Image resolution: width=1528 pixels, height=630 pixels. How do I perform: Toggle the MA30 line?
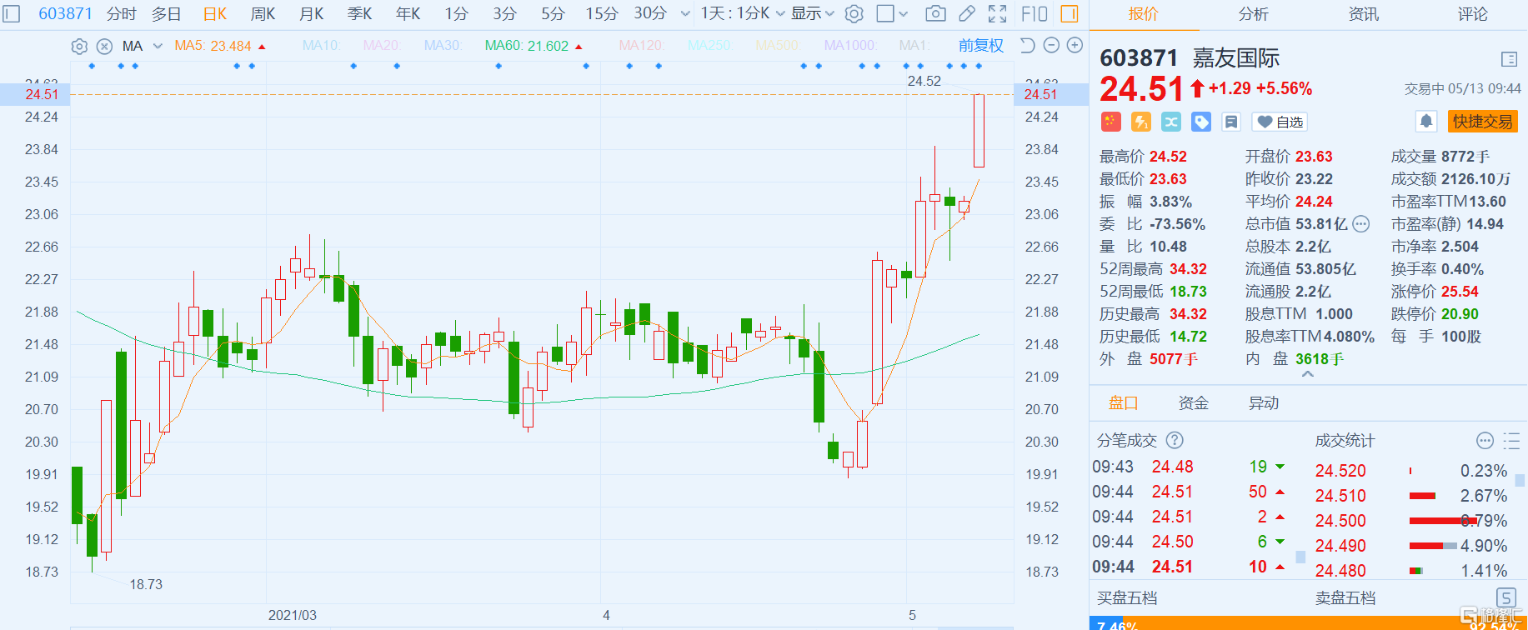(443, 46)
